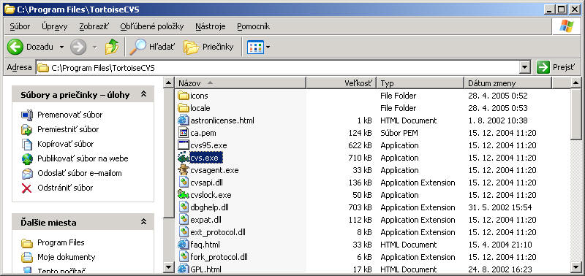The image size is (585, 276).
Task: Select the cvslock.exe icon
Action: point(184,195)
